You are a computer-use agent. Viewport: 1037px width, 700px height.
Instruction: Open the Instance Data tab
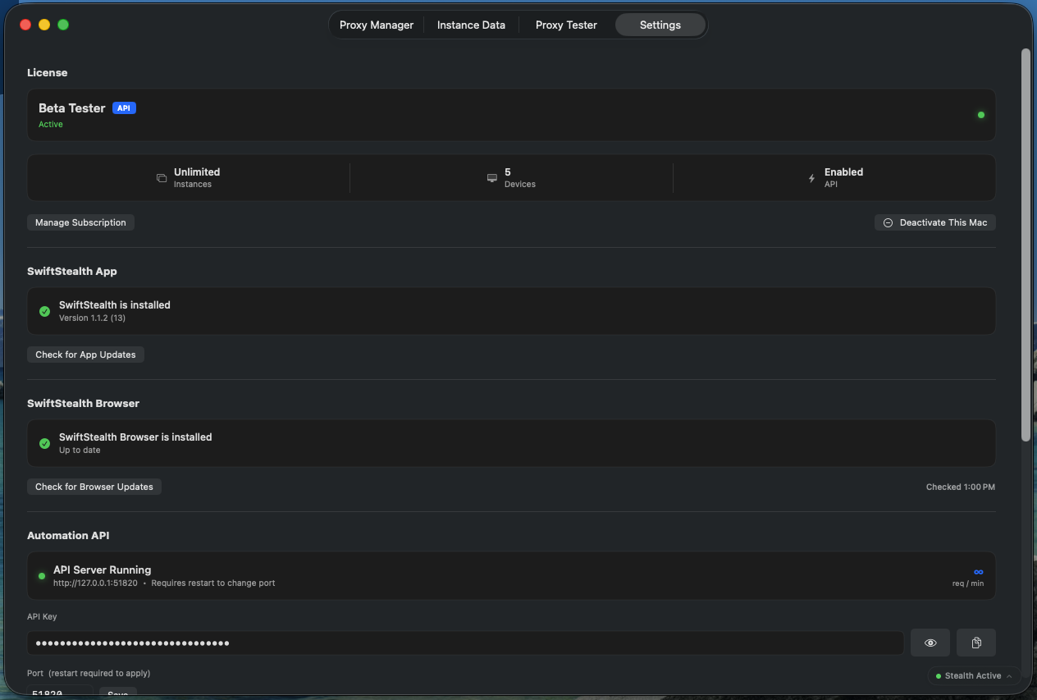coord(471,25)
